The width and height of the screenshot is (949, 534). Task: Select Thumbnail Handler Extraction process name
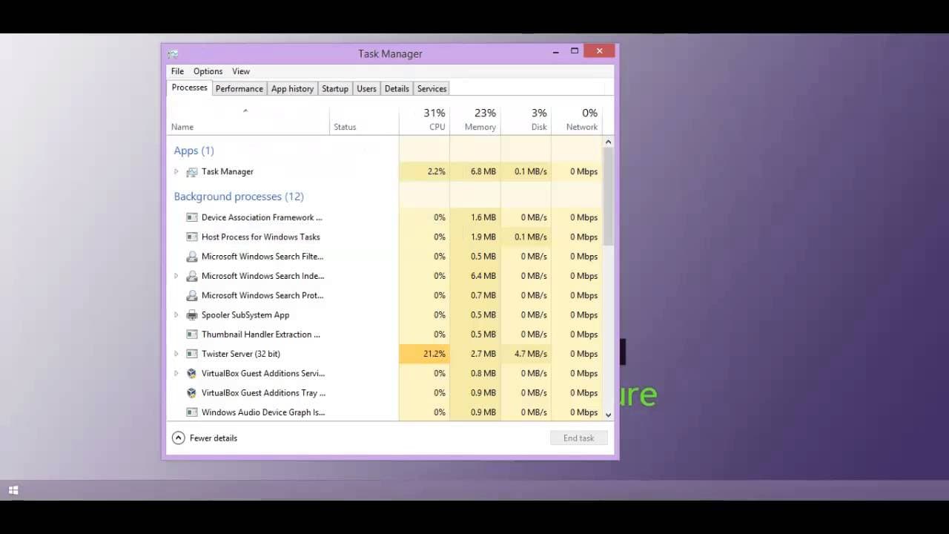click(261, 334)
